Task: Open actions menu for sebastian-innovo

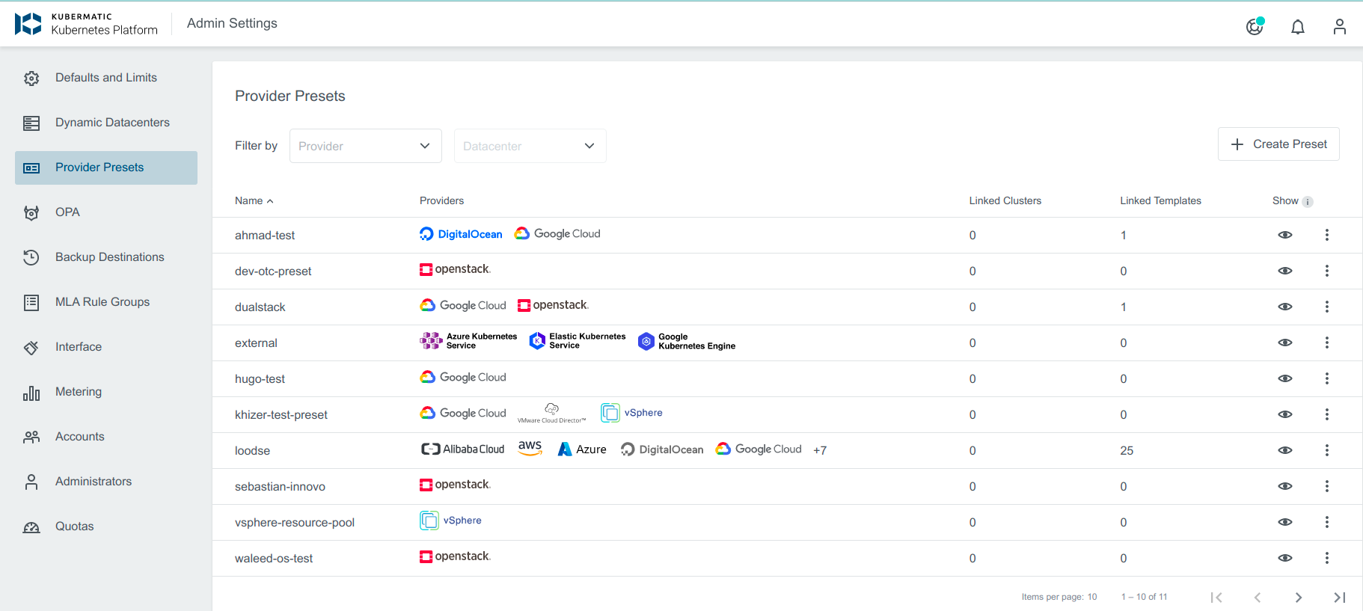Action: coord(1327,486)
